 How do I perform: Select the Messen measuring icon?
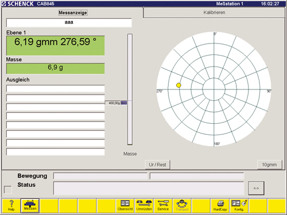30,206
